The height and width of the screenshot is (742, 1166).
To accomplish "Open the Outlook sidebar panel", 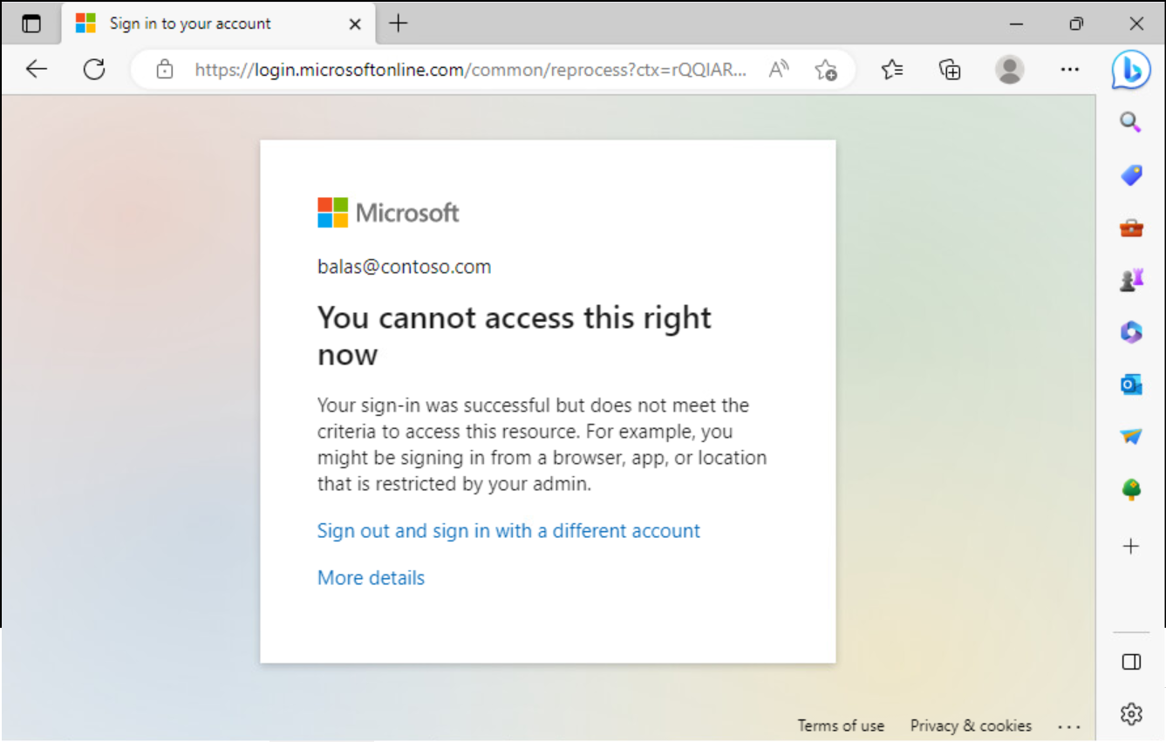I will coord(1131,384).
